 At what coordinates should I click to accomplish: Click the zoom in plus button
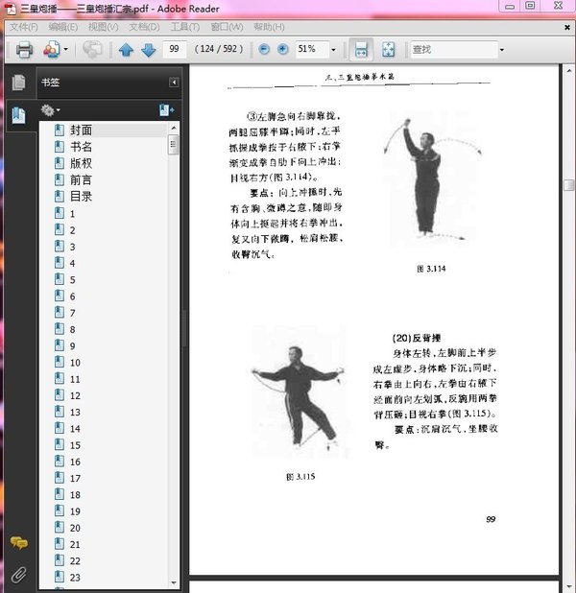click(283, 49)
